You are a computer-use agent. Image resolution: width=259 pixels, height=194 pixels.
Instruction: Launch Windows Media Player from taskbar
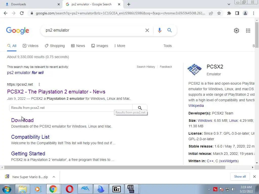pyautogui.click(x=38, y=189)
